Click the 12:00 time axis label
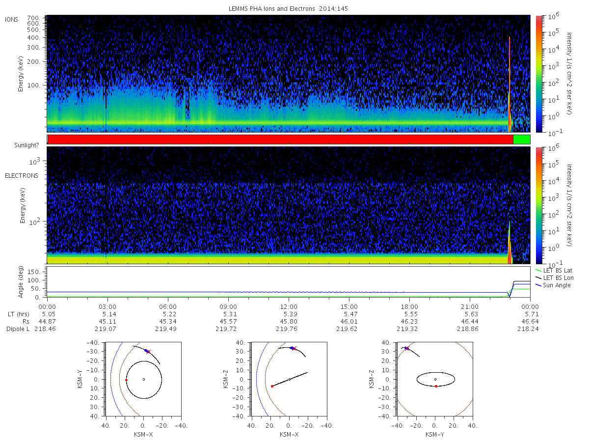Screen dimensions: 589x442 pyautogui.click(x=289, y=305)
